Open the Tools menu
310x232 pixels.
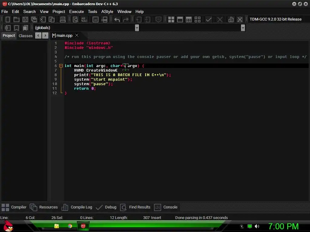(x=93, y=12)
